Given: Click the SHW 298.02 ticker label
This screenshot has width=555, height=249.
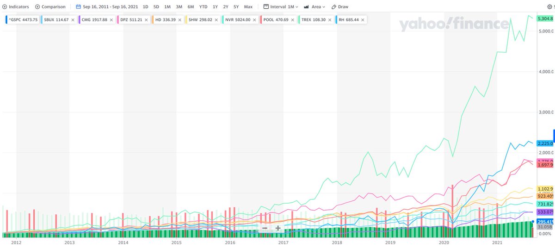Looking at the screenshot, I should click(x=199, y=20).
